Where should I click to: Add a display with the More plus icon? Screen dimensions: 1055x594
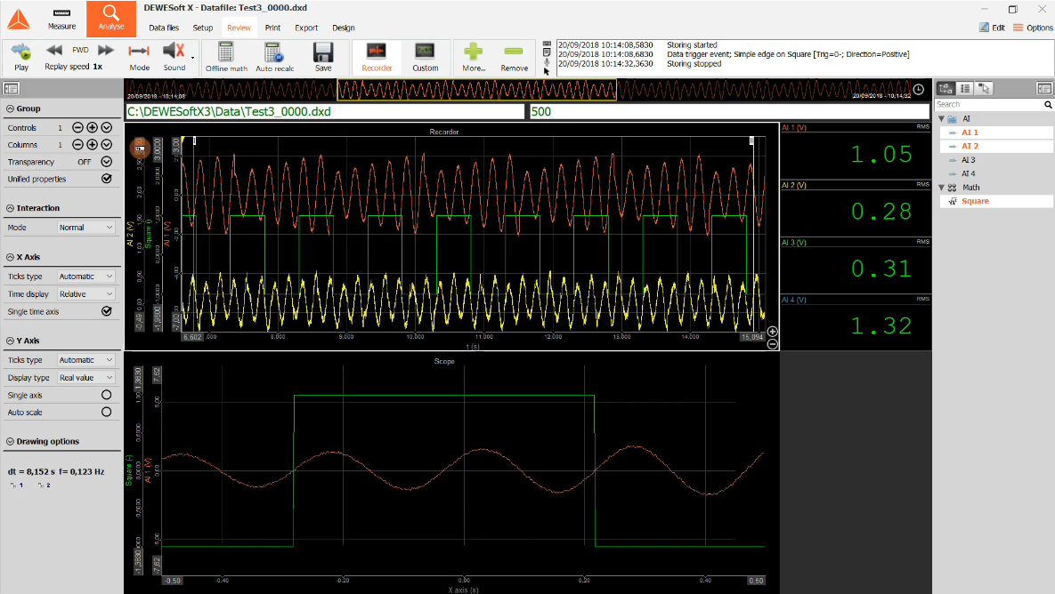pyautogui.click(x=473, y=54)
